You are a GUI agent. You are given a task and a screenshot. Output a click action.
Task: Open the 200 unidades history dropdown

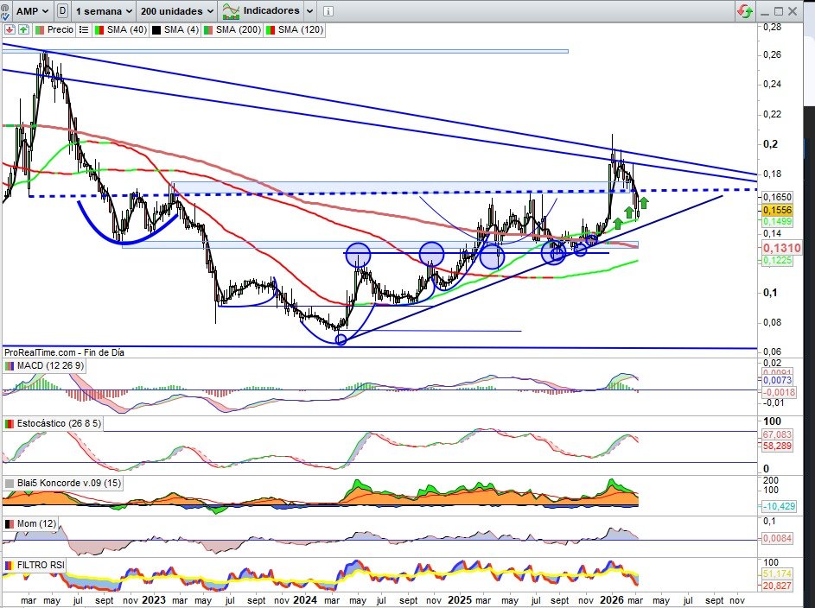pos(176,11)
